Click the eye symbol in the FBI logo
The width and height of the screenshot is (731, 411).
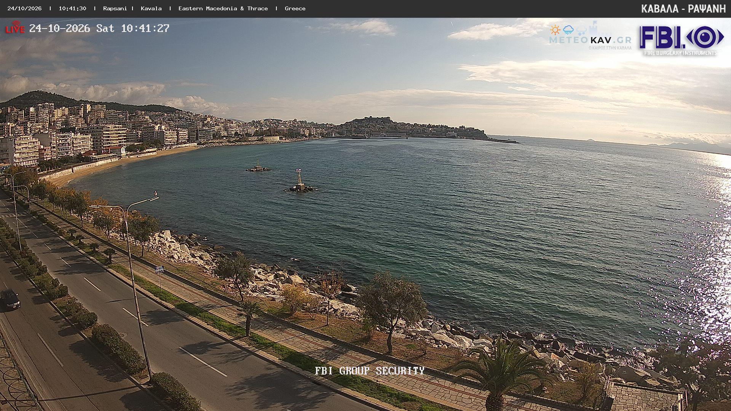(704, 37)
